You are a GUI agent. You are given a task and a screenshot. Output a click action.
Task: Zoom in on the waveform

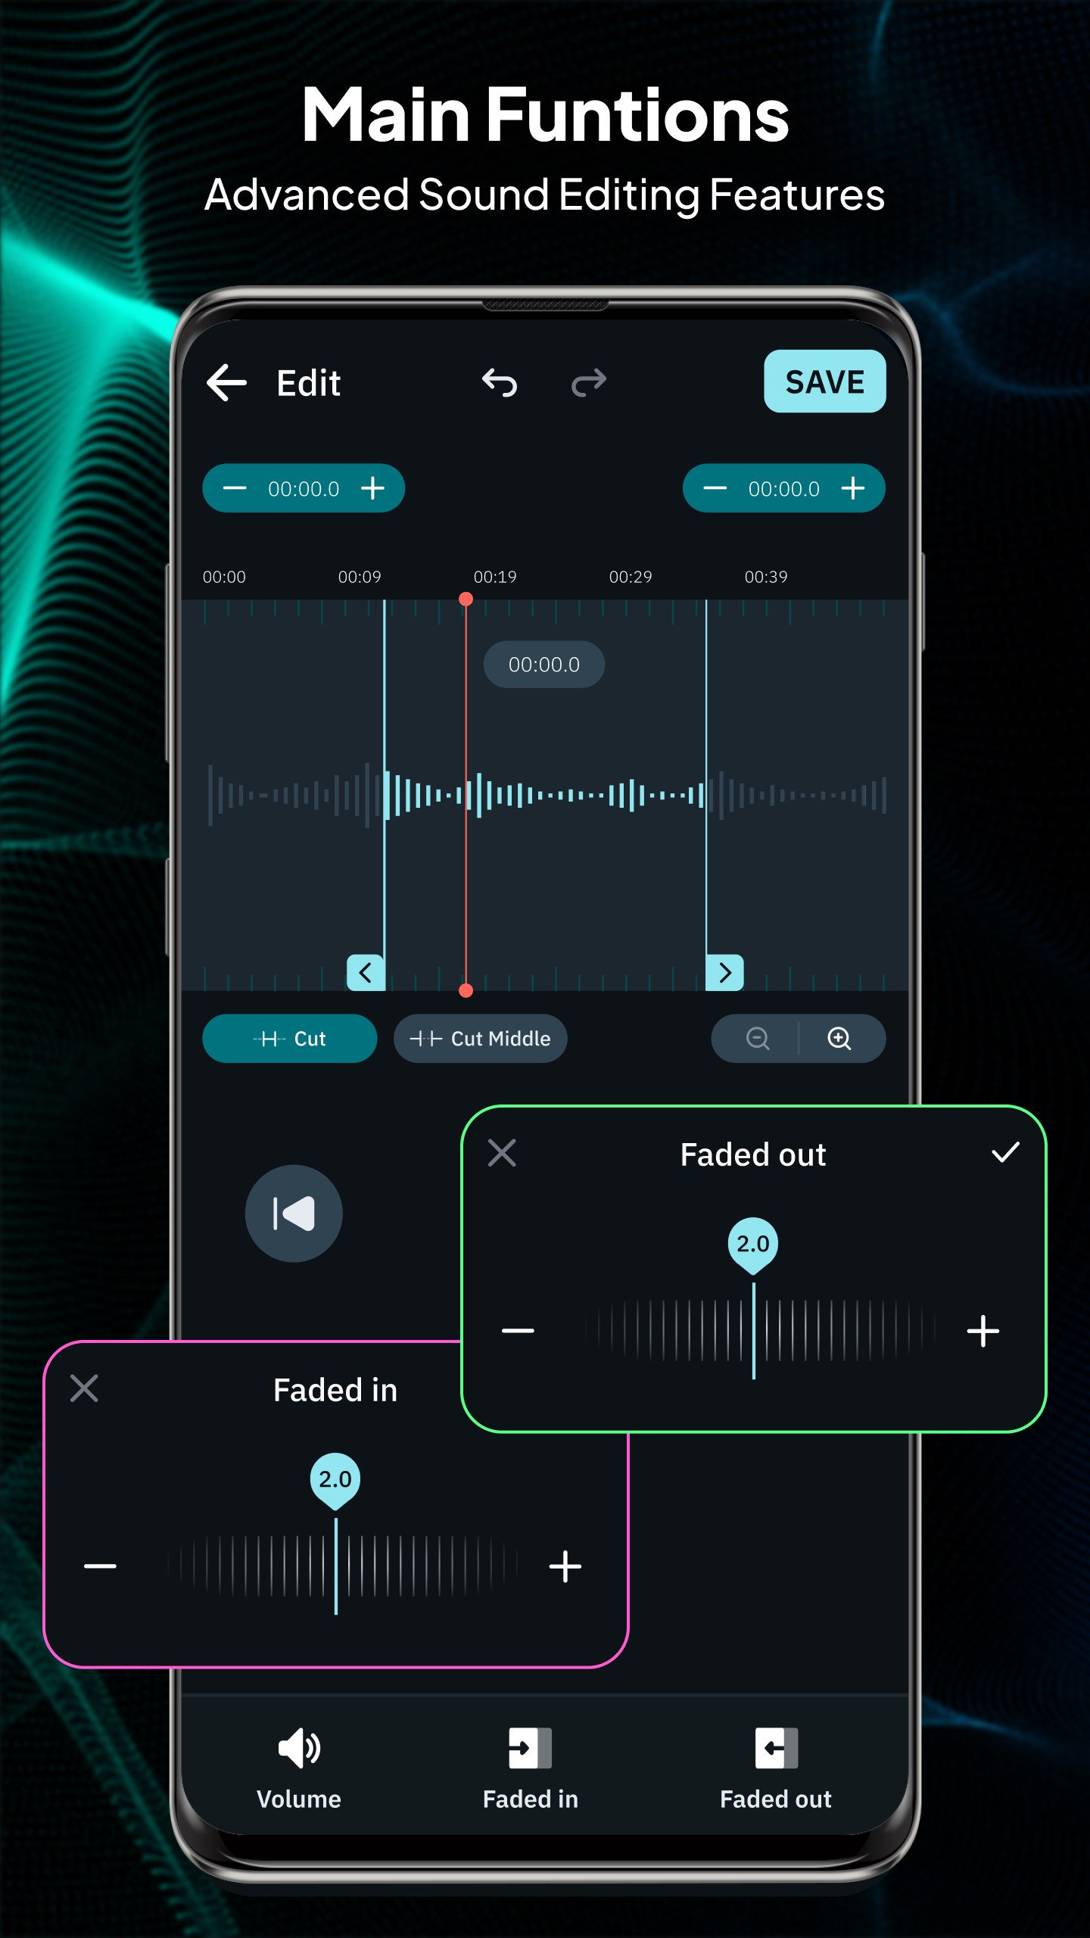click(x=839, y=1039)
